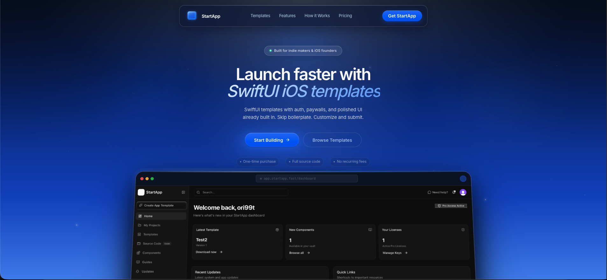Click the blue circle in browser bar
This screenshot has width=607, height=280.
[463, 179]
